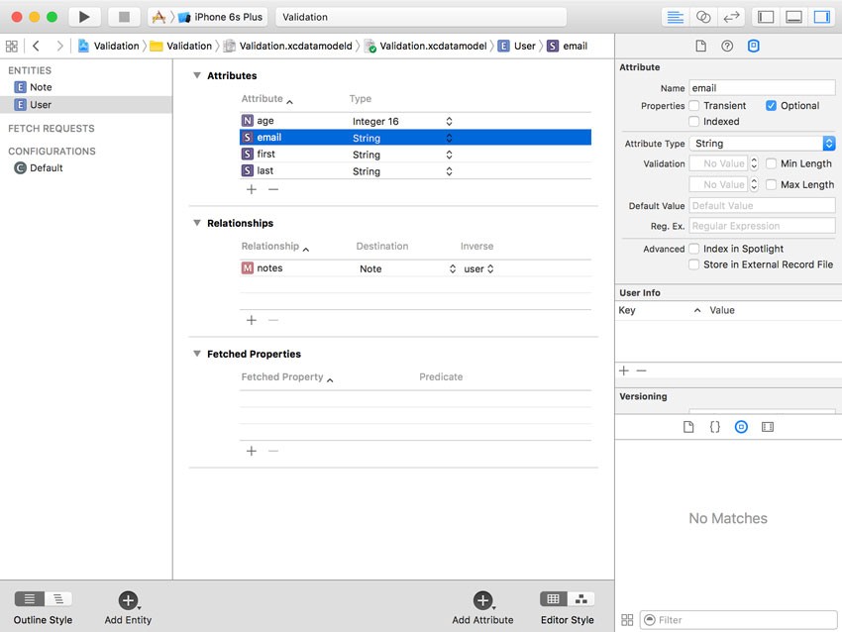The height and width of the screenshot is (632, 842).
Task: Collapse the Fetched Properties section
Action: pos(197,354)
